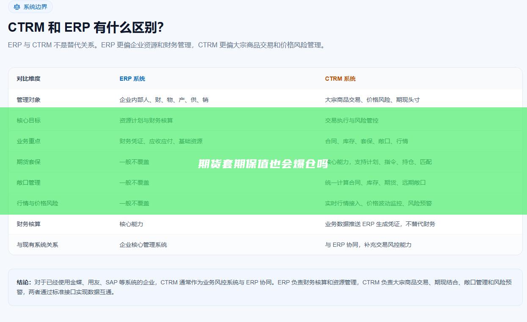
Task: Select the 管理对象 row label
Action: [29, 100]
